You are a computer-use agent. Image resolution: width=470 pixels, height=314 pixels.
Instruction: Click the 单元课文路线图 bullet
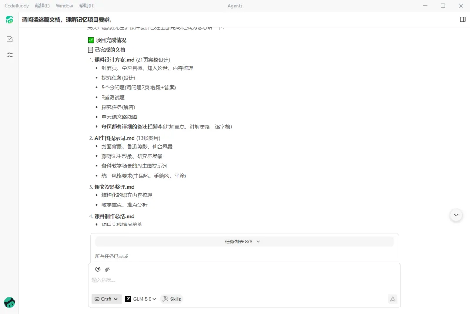point(119,117)
